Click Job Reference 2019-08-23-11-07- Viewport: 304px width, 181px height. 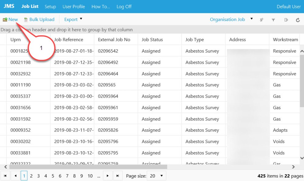coord(74,130)
